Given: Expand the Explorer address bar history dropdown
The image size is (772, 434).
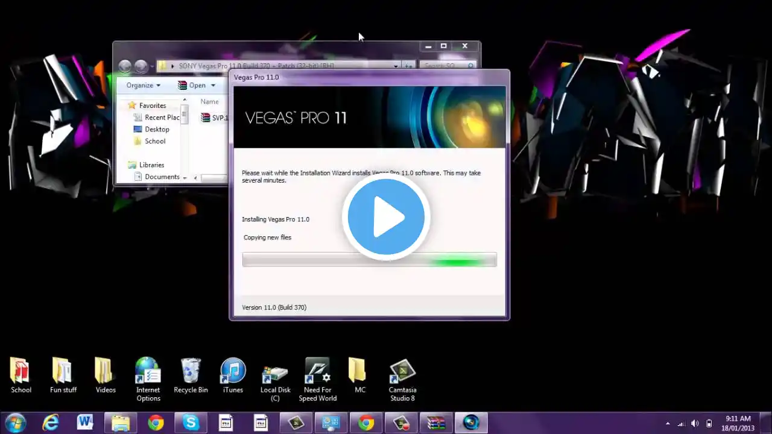Looking at the screenshot, I should 396,66.
